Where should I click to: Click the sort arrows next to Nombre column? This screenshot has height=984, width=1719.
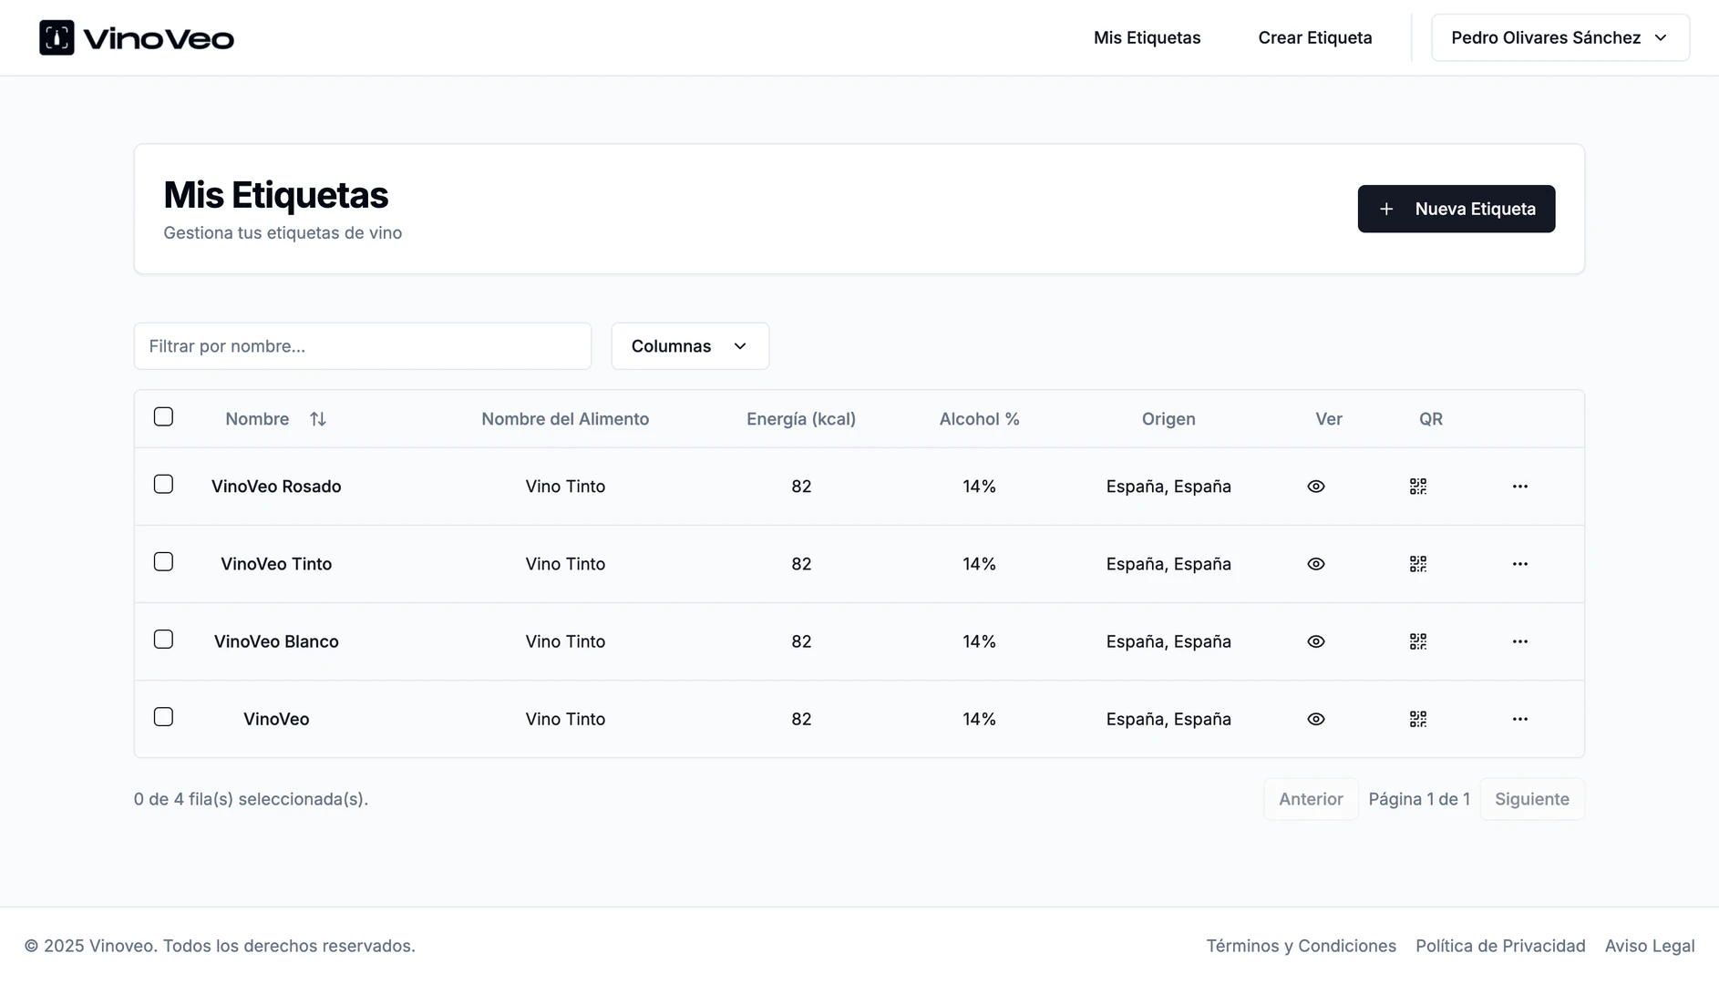pos(317,418)
